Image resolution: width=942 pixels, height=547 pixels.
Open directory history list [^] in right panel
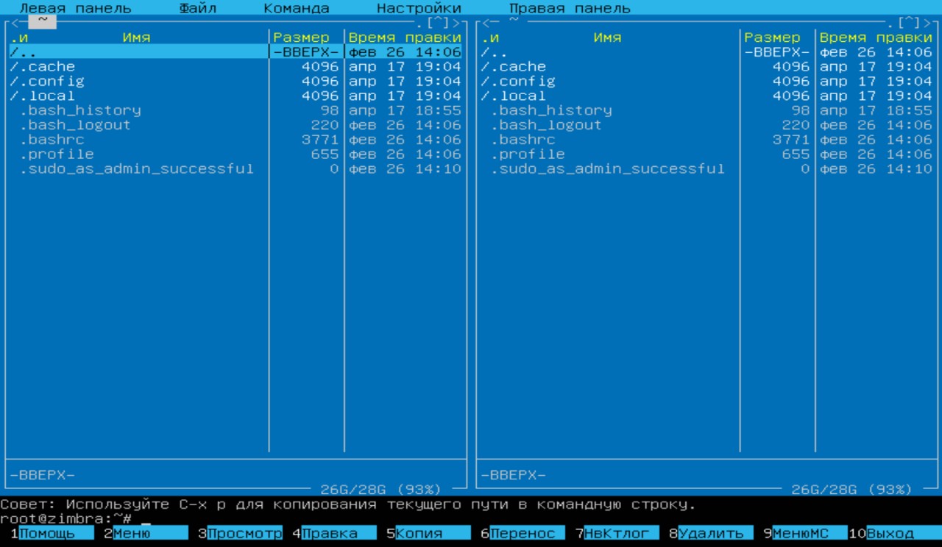pyautogui.click(x=909, y=23)
